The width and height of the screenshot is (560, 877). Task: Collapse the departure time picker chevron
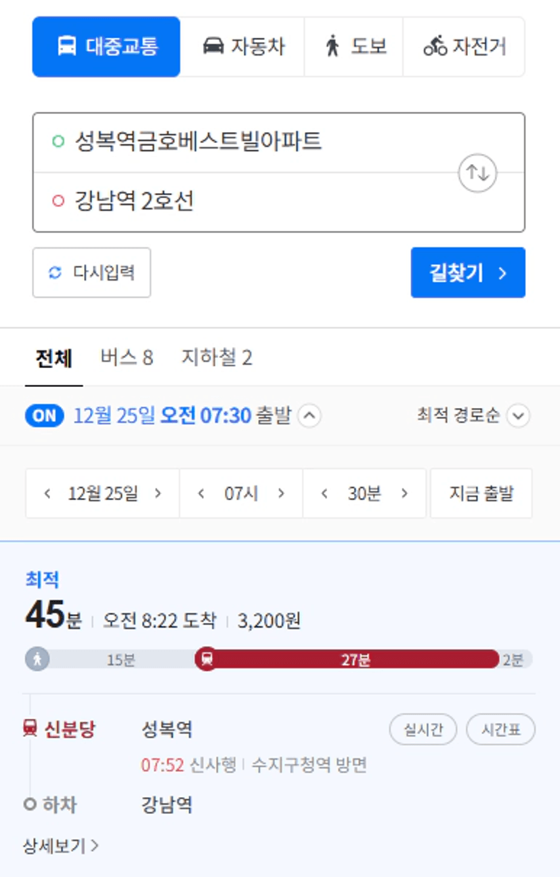click(x=309, y=415)
